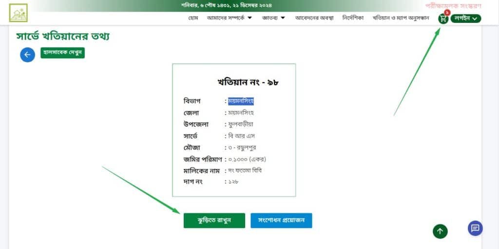
Task: Click the সার্ভে খতিয়ানের তথ্য page title
Action: (63, 36)
